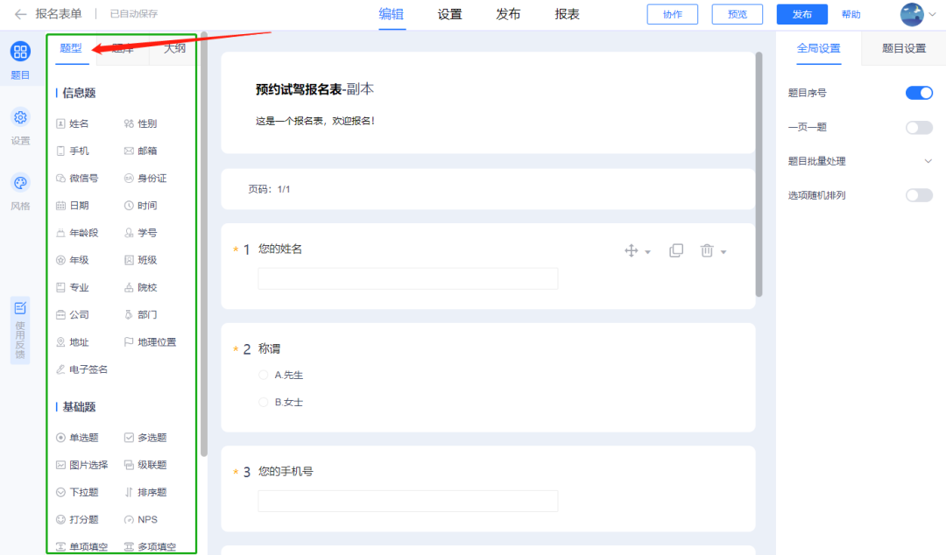The image size is (946, 555).
Task: Click the user avatar in the top right
Action: [912, 15]
